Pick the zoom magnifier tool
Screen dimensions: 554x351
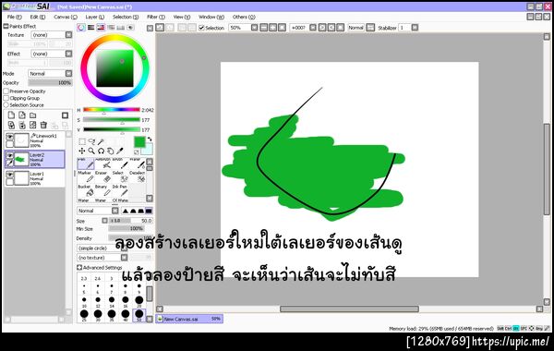pos(91,151)
